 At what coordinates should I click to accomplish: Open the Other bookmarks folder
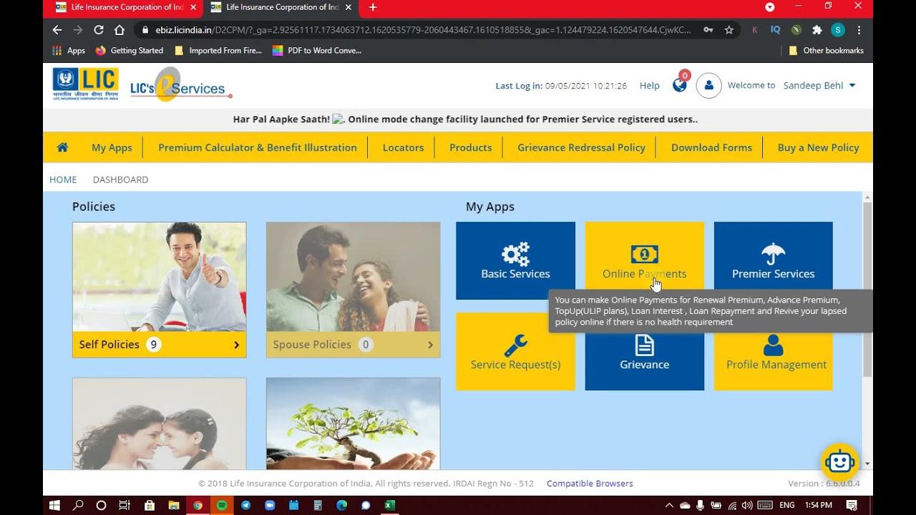[826, 51]
